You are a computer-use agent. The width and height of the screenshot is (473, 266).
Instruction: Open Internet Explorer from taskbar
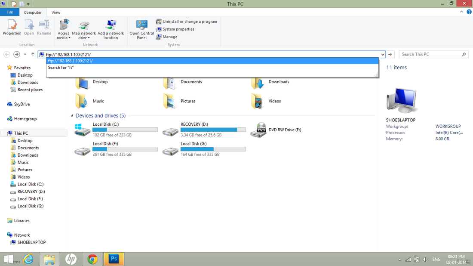[x=28, y=259]
